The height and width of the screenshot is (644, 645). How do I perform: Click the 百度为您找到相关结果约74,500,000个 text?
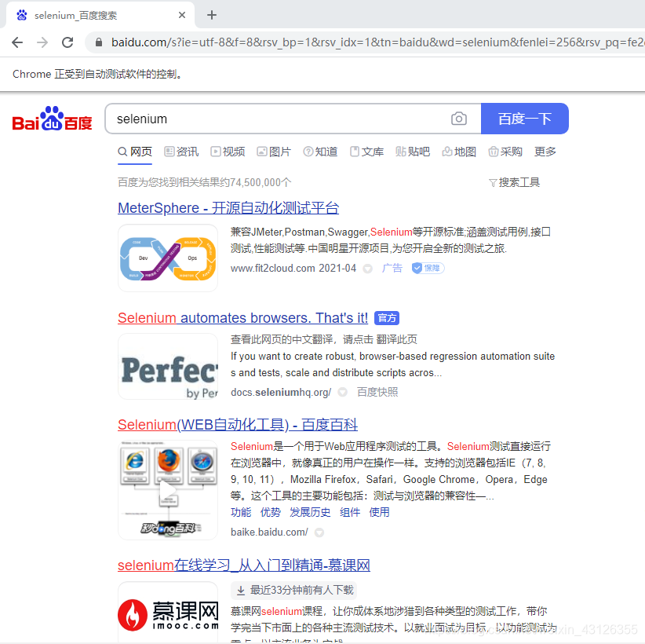point(205,182)
